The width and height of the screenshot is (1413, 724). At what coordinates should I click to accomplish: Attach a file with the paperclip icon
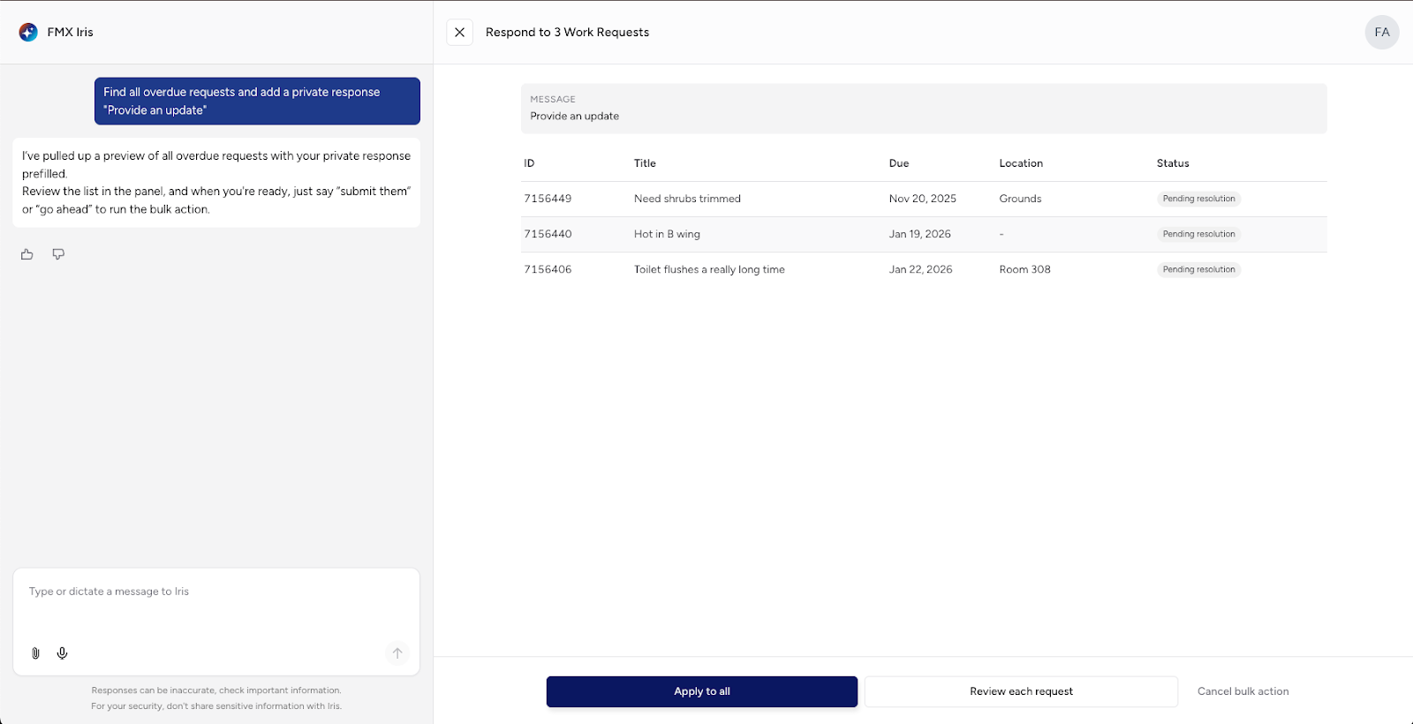[35, 653]
